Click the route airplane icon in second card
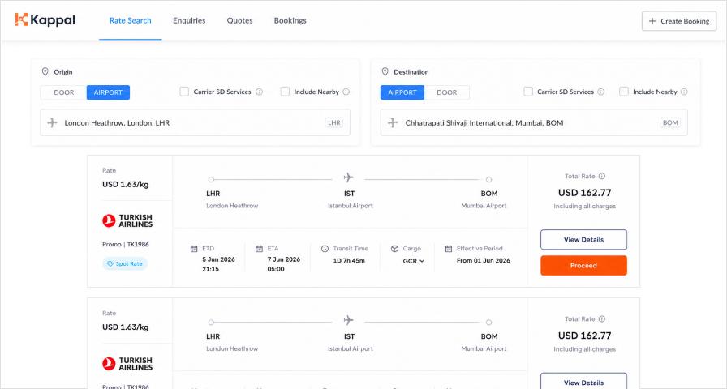The image size is (727, 389). point(349,320)
